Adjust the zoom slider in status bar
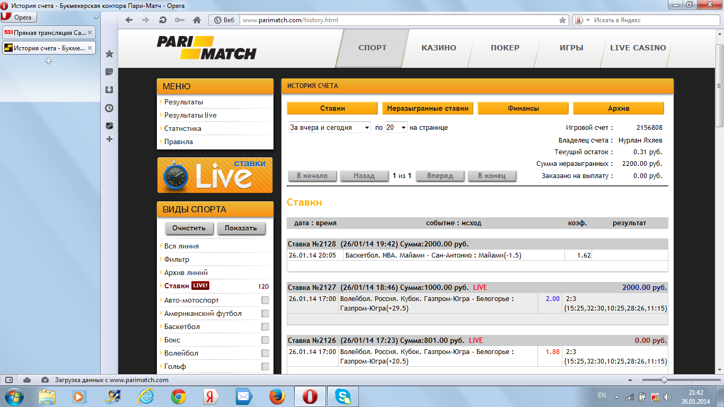This screenshot has height=407, width=724. 664,380
